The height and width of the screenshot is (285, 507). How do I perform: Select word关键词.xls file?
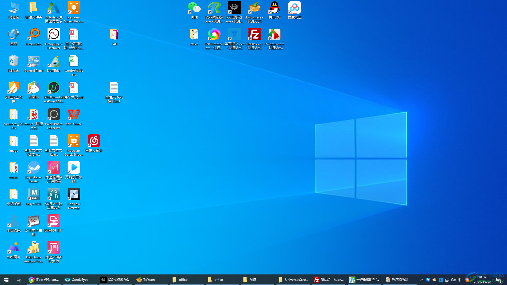coord(74,65)
